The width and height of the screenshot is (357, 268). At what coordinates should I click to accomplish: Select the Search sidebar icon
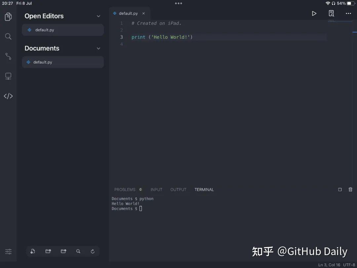8,36
